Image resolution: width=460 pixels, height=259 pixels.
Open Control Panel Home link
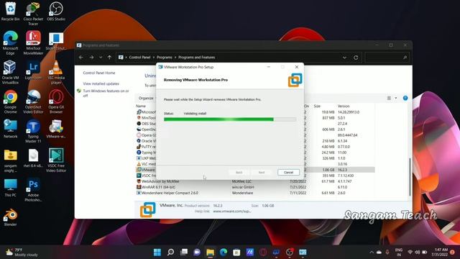click(99, 73)
